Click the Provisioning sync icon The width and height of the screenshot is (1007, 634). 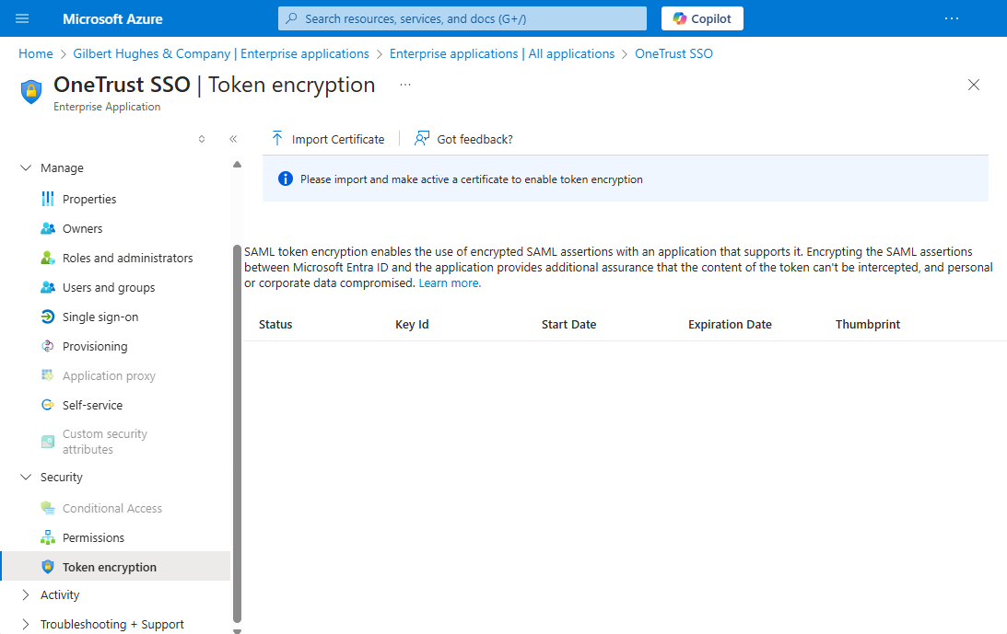[x=48, y=346]
